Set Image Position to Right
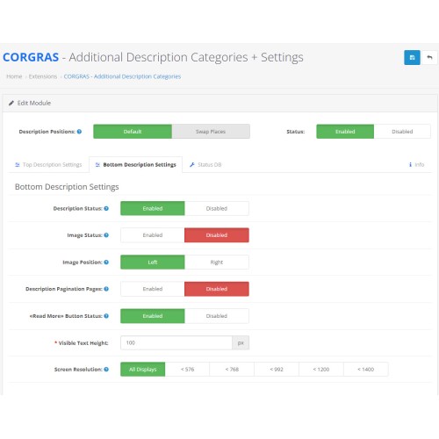Screen dimensions: 439x439 [x=217, y=262]
